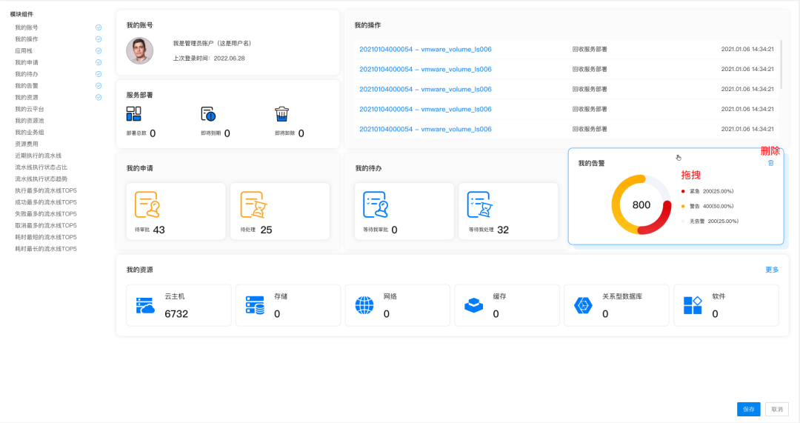
Task: Click the grey 无告警 legend dot
Action: tap(683, 222)
